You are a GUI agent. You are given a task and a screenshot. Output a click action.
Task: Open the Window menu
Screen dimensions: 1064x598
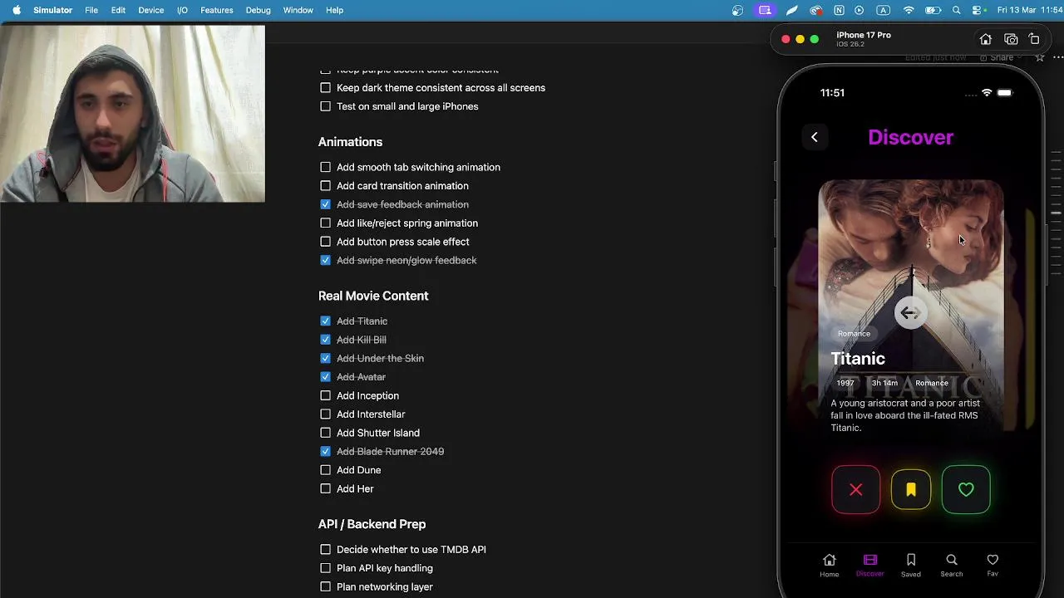tap(298, 10)
